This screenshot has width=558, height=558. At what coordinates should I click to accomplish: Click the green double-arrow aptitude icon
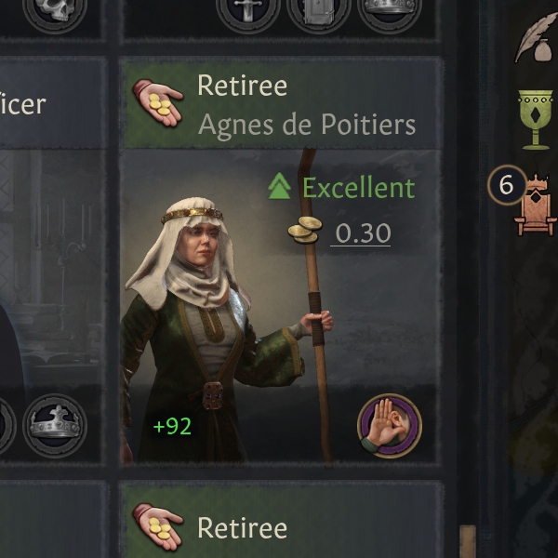[x=279, y=186]
